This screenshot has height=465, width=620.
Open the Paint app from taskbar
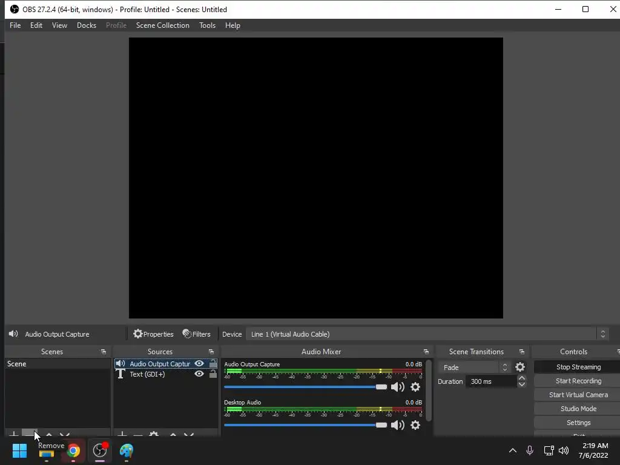coord(127,450)
